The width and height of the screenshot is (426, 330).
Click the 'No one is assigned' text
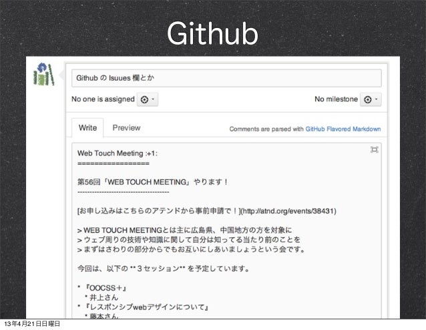click(x=103, y=99)
